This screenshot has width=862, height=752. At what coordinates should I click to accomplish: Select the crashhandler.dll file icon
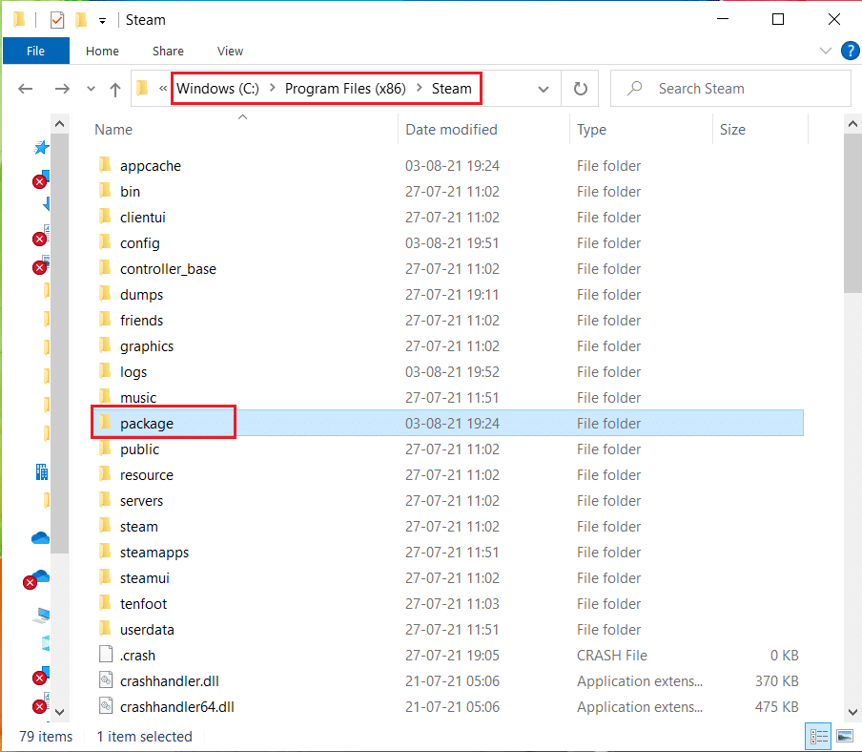point(105,680)
